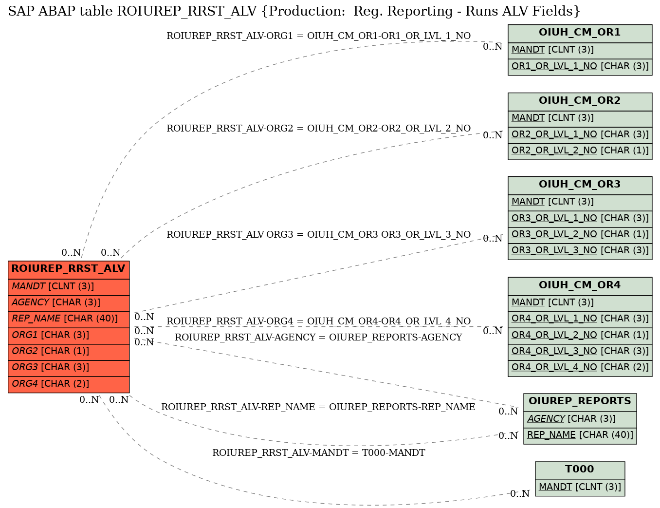Click the OR2_OR_LVL_1_NO field
Image resolution: width=660 pixels, height=508 pixels.
coord(580,135)
